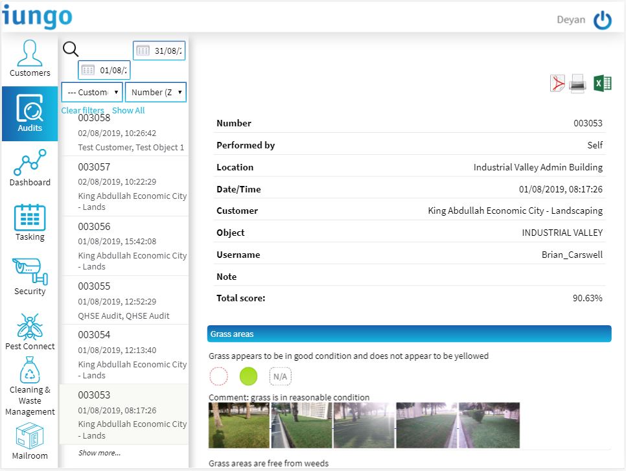Open the Mailroom menu item

[x=30, y=442]
